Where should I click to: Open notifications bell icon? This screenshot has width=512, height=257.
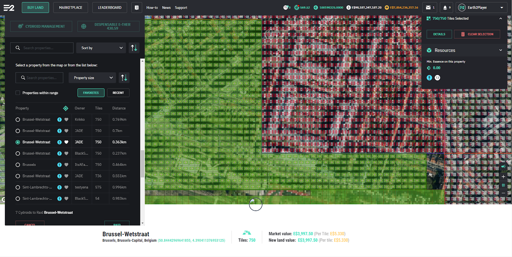(x=445, y=8)
